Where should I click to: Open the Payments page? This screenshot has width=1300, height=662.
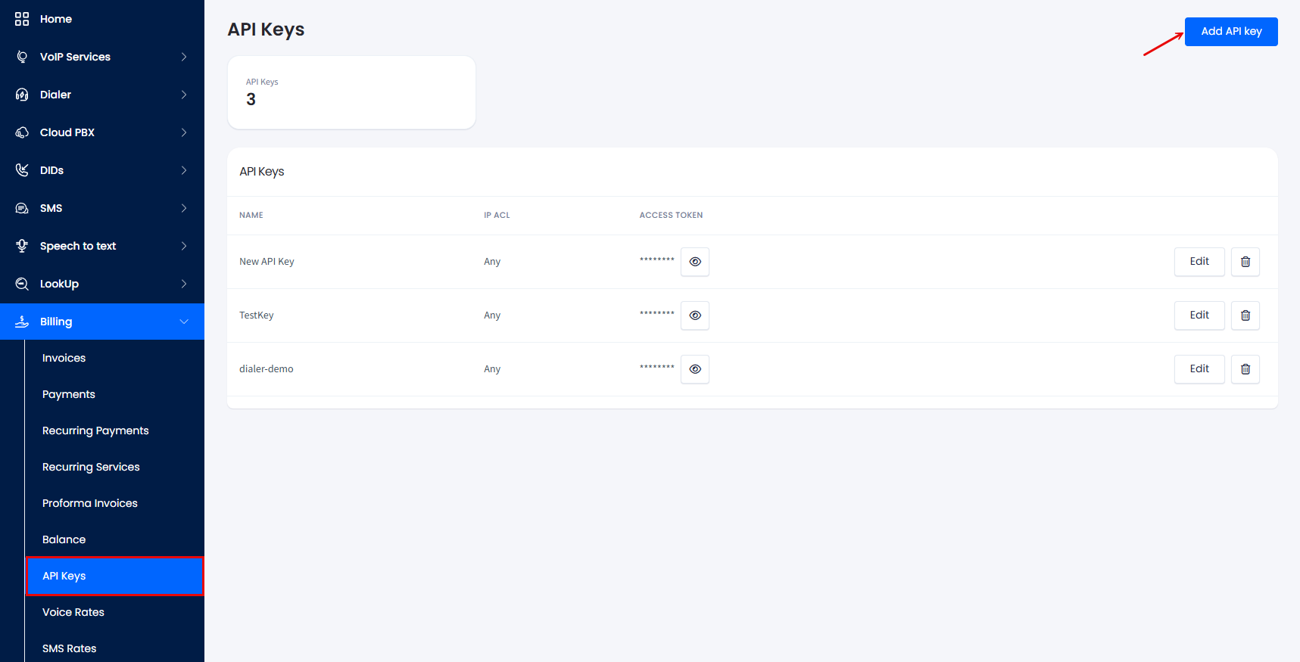(69, 394)
